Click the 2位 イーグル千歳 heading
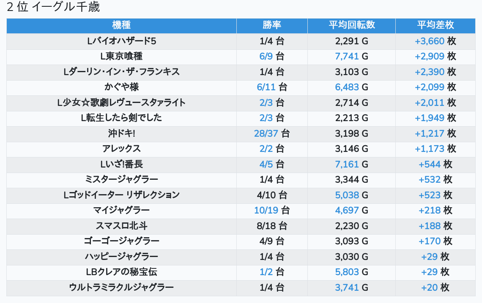482x303 pixels. [53, 7]
